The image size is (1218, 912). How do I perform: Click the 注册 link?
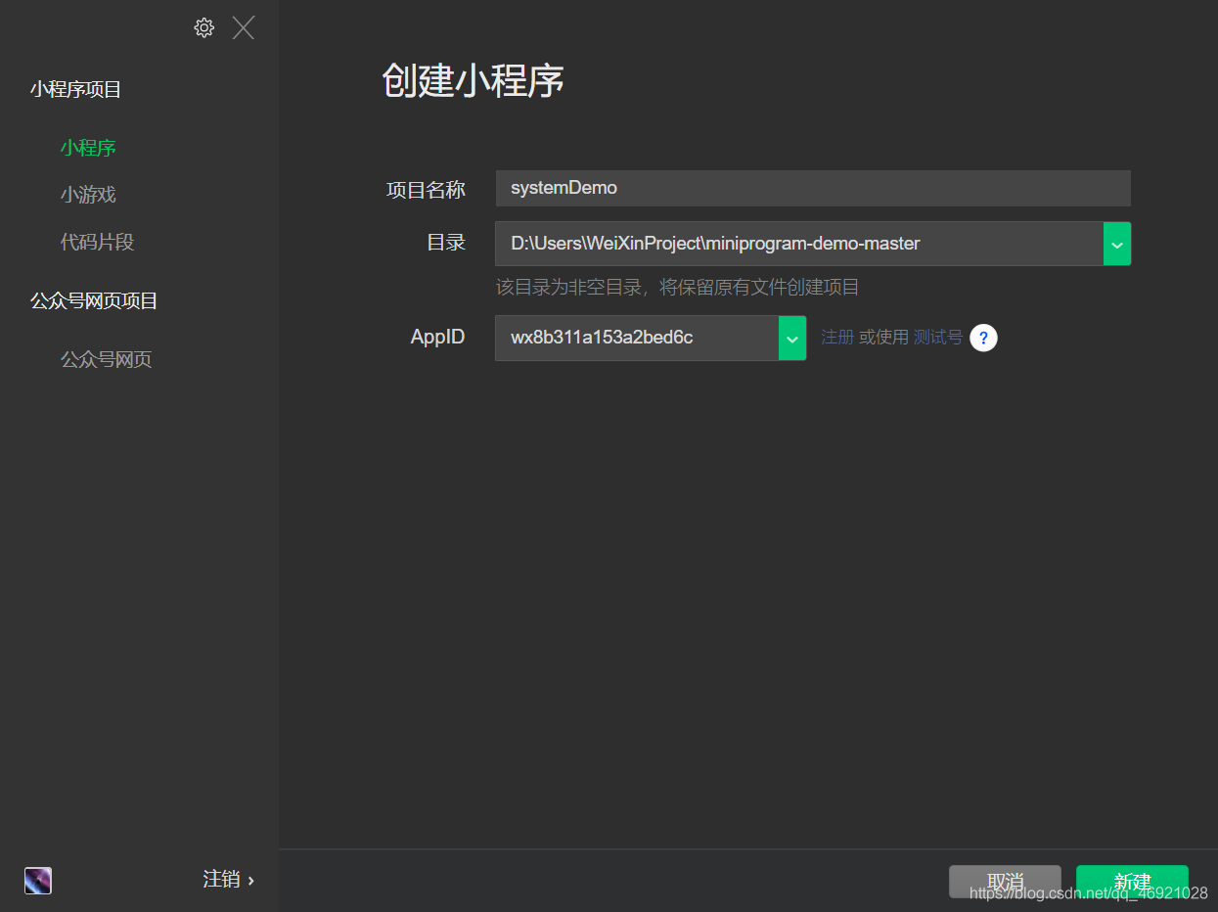point(837,338)
